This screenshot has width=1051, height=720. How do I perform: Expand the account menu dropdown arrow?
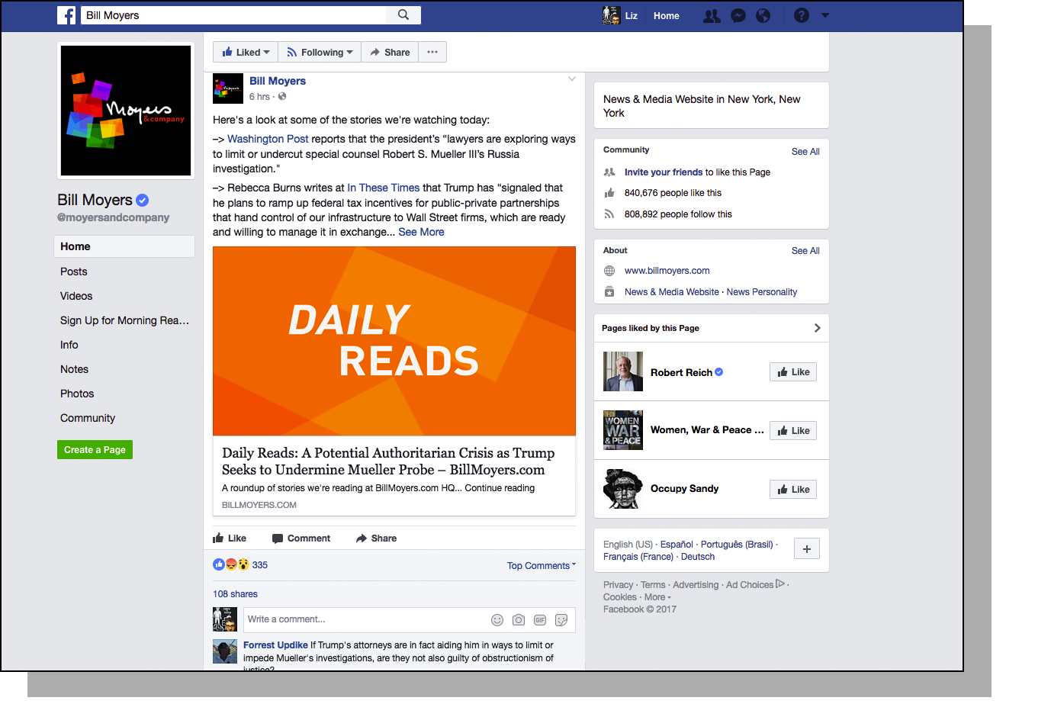tap(824, 15)
